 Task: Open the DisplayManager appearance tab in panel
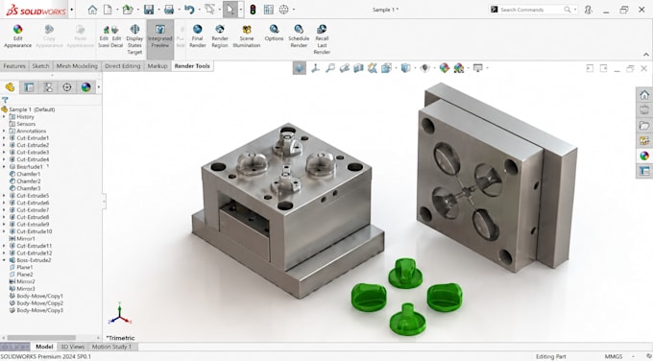pos(85,87)
